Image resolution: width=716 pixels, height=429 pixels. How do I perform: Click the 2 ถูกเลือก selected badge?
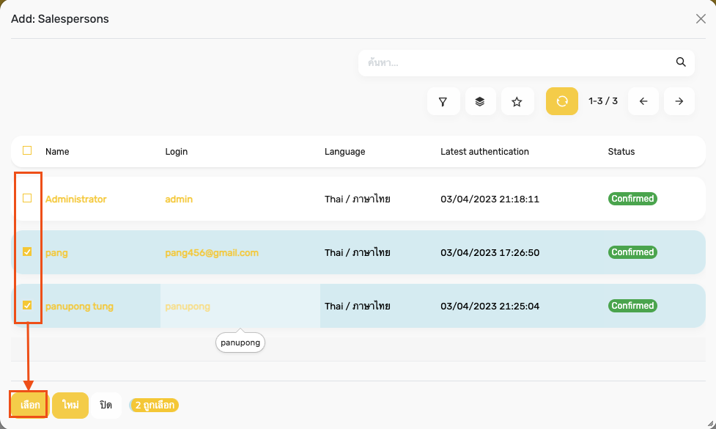coord(155,406)
